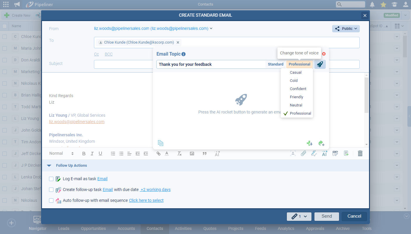
Task: Enable Auto follow-up with email sequence
Action: coord(51,200)
